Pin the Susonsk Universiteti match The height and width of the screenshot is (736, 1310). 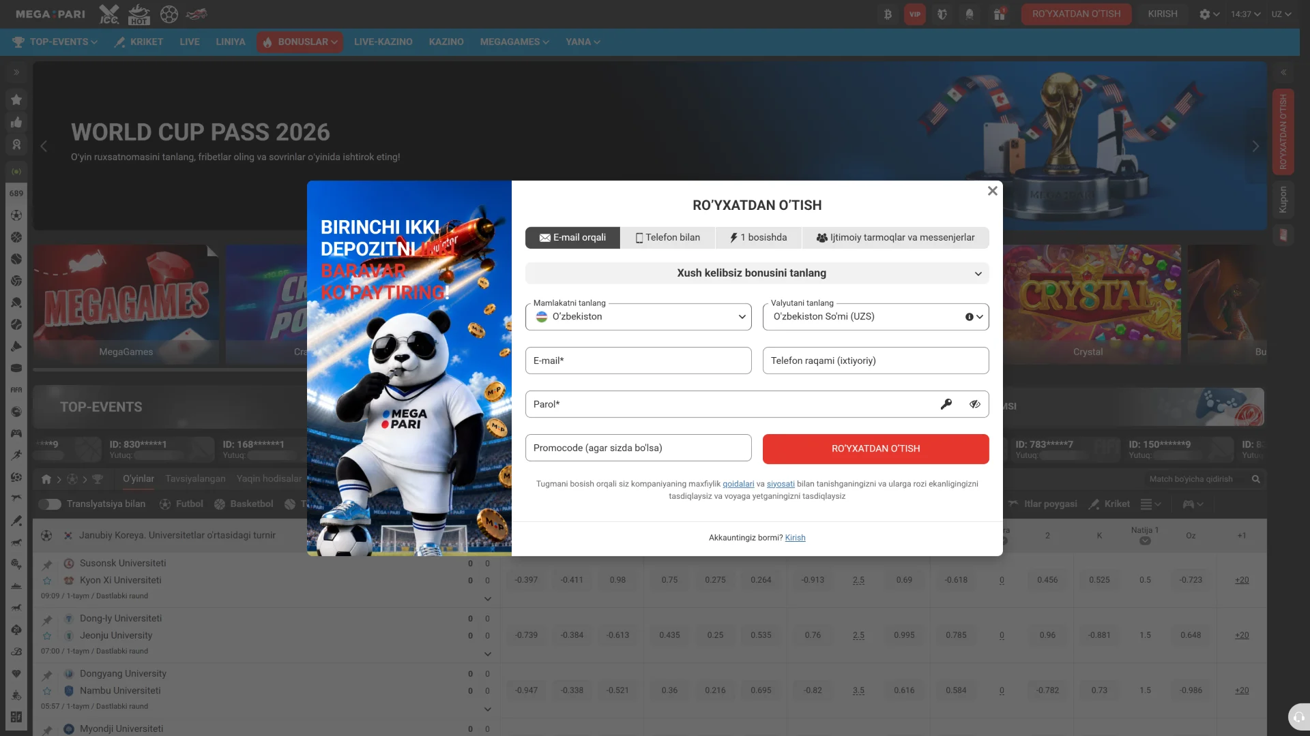(x=47, y=564)
